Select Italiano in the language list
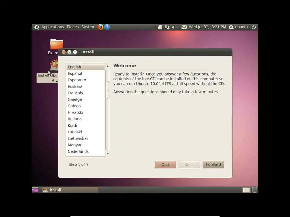 pos(86,119)
